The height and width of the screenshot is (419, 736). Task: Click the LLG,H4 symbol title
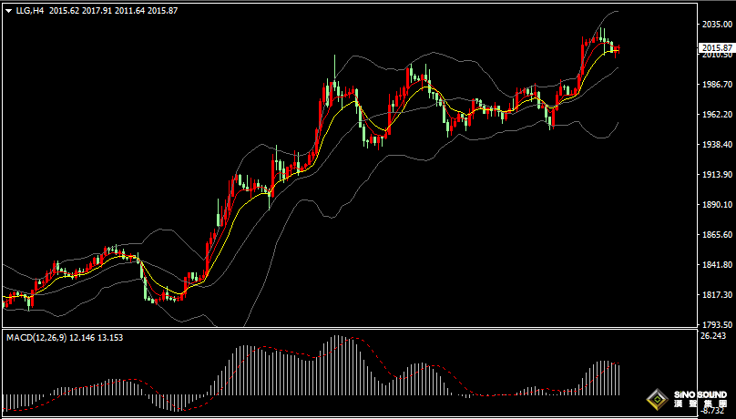pyautogui.click(x=30, y=11)
